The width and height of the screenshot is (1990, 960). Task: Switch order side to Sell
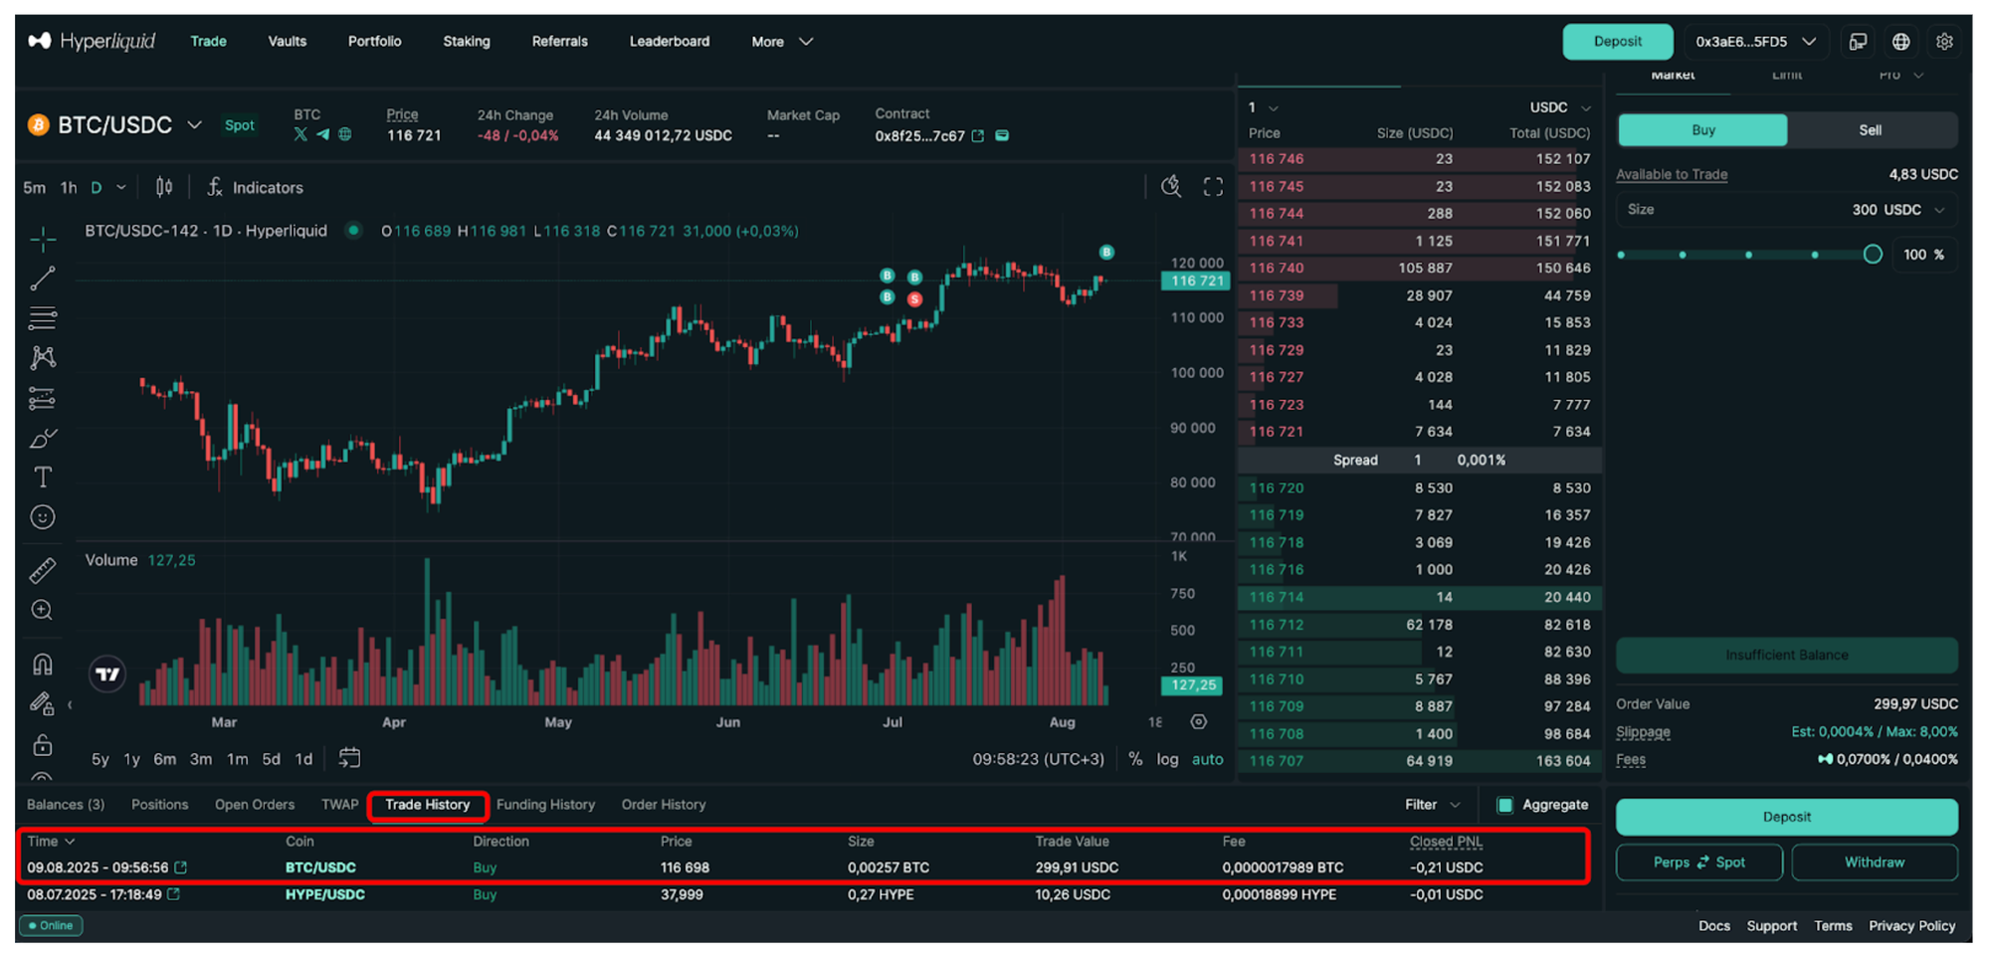(1871, 130)
